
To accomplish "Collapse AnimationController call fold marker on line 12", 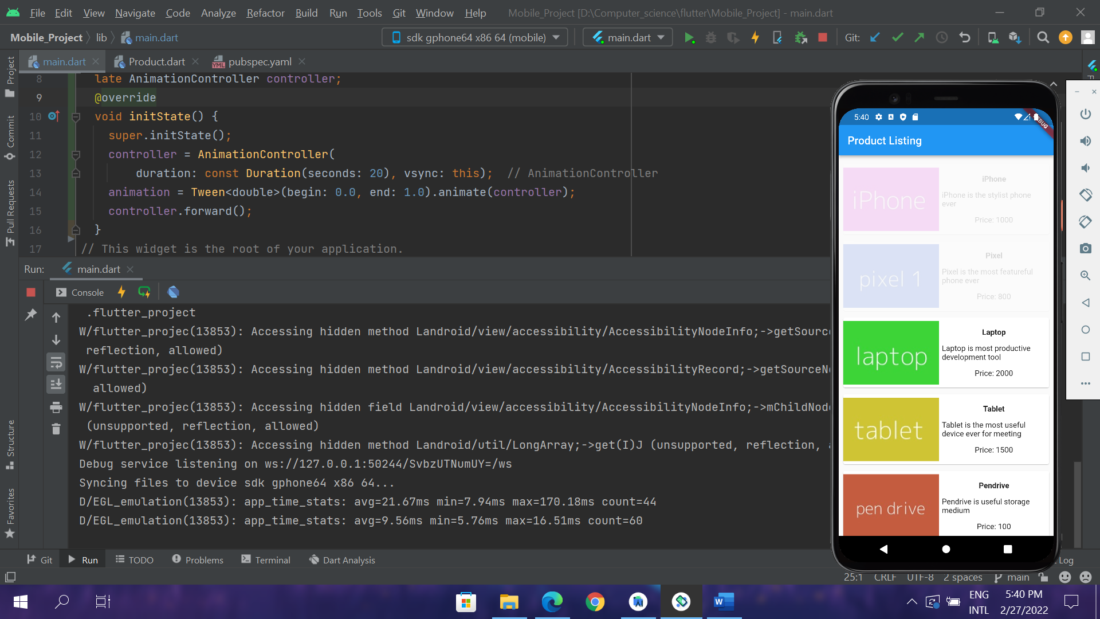I will pos(76,155).
